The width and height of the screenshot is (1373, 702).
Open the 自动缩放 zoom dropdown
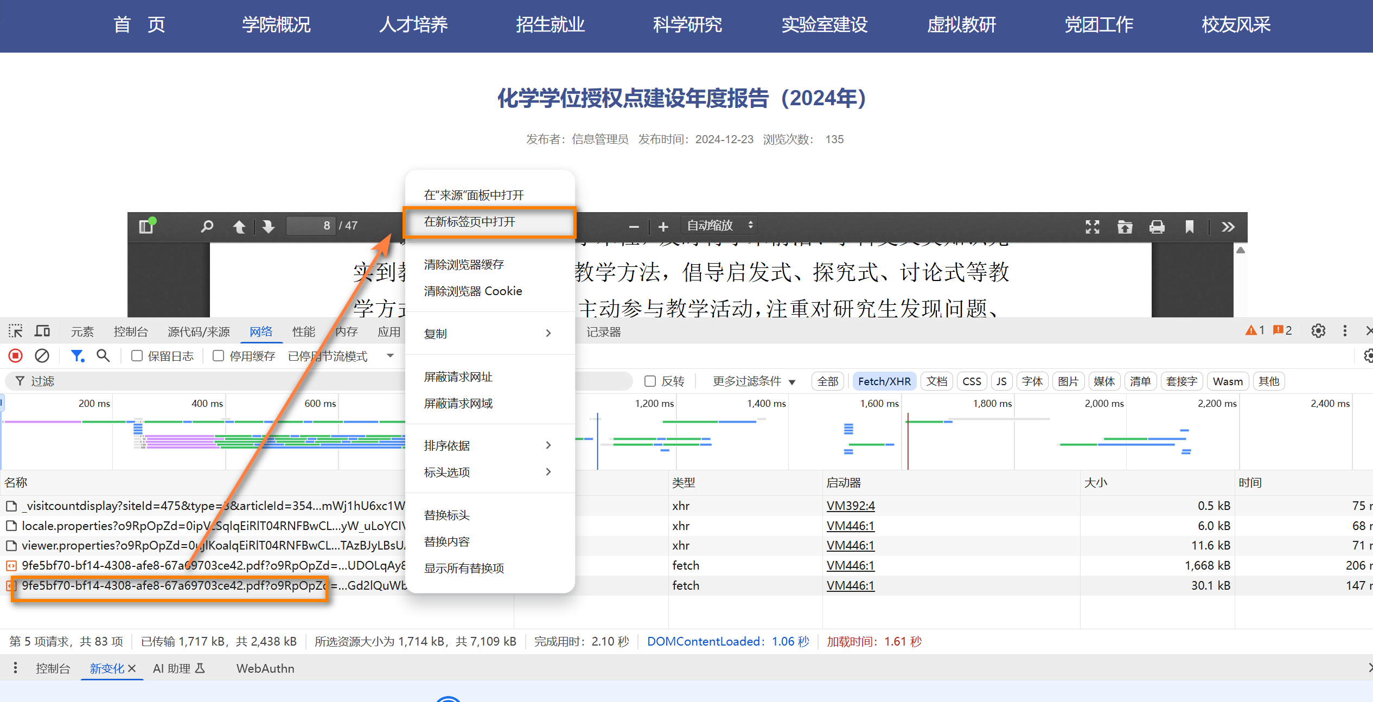[x=719, y=226]
